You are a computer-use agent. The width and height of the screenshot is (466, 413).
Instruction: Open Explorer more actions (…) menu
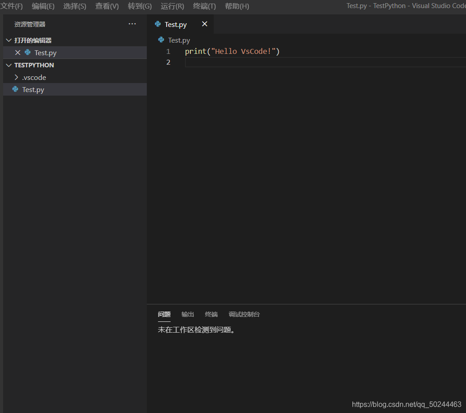coord(132,24)
